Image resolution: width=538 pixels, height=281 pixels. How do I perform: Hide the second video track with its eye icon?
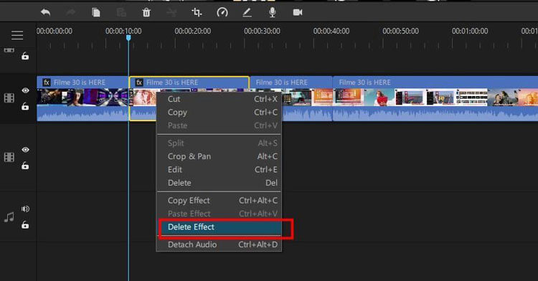(x=25, y=150)
